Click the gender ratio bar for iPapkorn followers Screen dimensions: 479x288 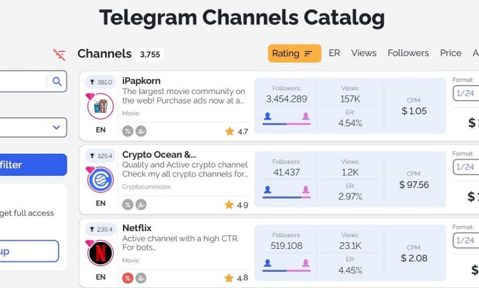click(286, 124)
